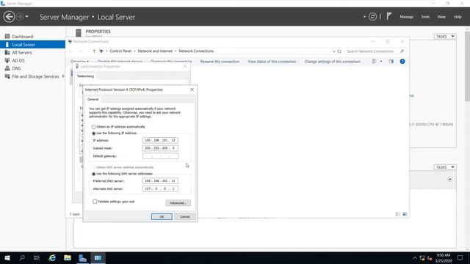Image resolution: width=470 pixels, height=264 pixels.
Task: Open the Tools menu
Action: (425, 17)
